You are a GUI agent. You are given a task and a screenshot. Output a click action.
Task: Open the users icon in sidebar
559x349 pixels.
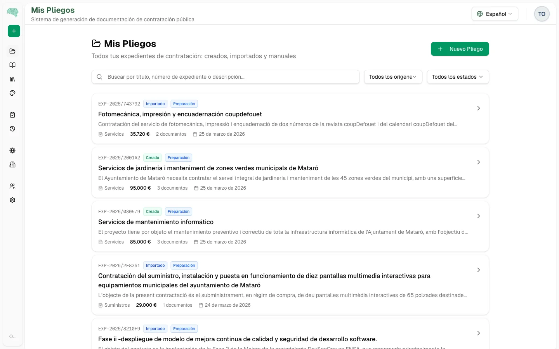pyautogui.click(x=12, y=186)
